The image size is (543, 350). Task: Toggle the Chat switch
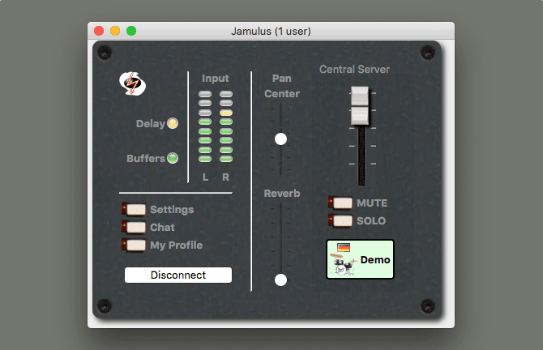[x=135, y=228]
